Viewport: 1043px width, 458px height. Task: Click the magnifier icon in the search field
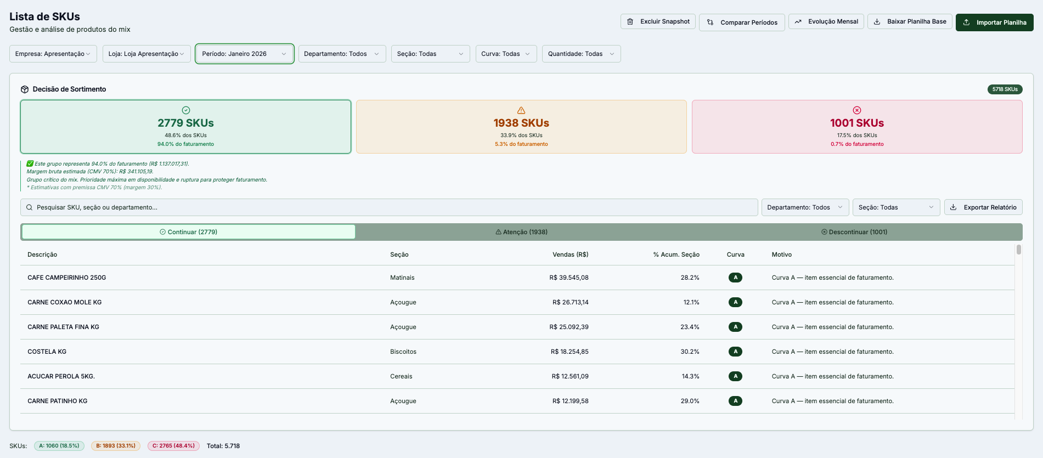tap(30, 207)
